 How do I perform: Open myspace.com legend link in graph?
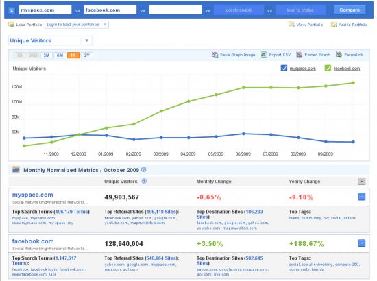point(302,69)
